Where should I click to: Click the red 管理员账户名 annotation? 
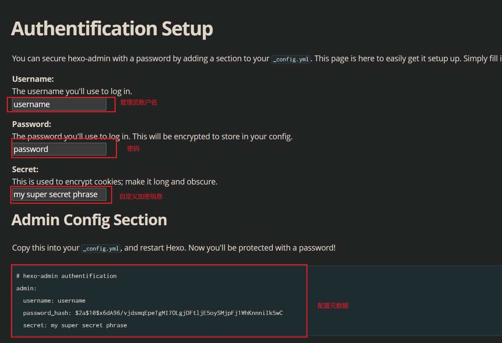pos(138,102)
